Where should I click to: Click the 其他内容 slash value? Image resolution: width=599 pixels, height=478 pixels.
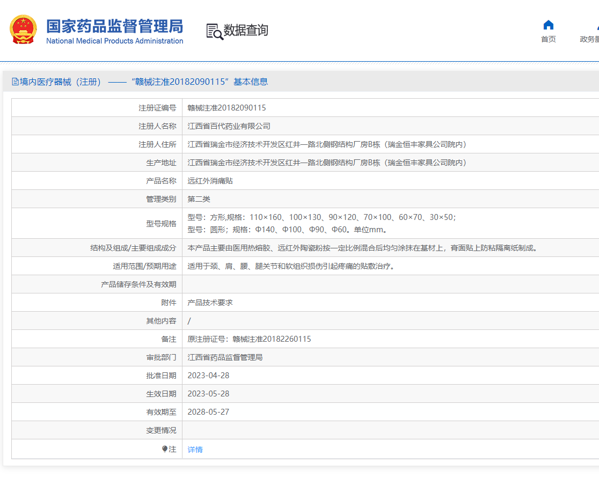189,321
